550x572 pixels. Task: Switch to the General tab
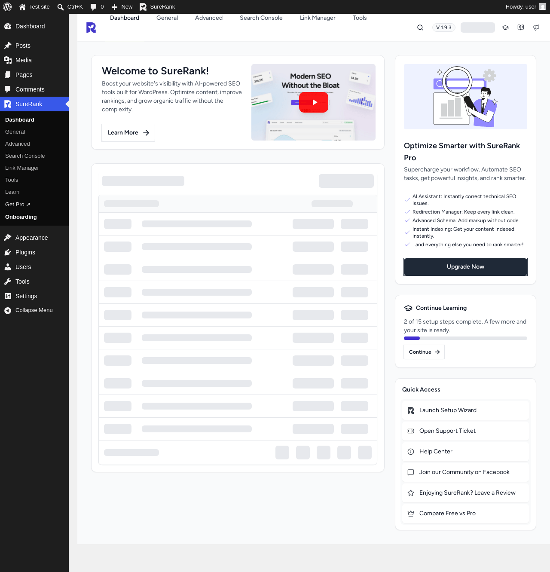click(x=167, y=18)
